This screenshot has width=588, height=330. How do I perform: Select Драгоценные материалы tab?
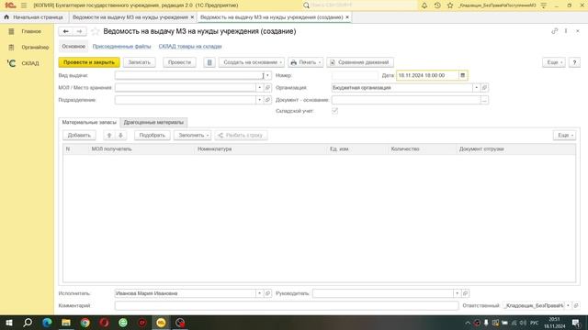click(153, 122)
